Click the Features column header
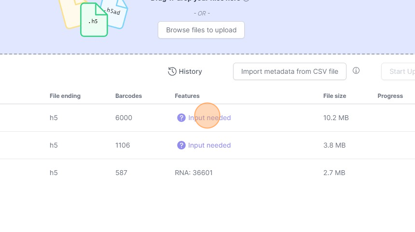Viewport: 415px width, 232px height. (x=187, y=96)
